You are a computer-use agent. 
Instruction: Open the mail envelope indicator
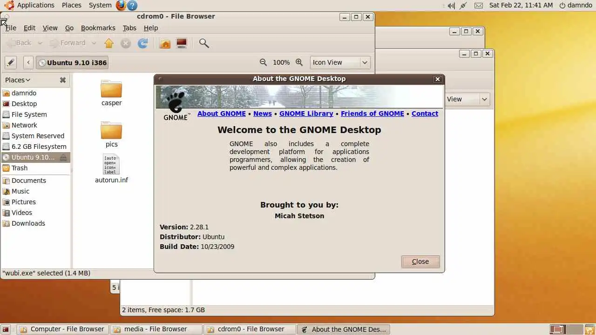[x=479, y=6]
